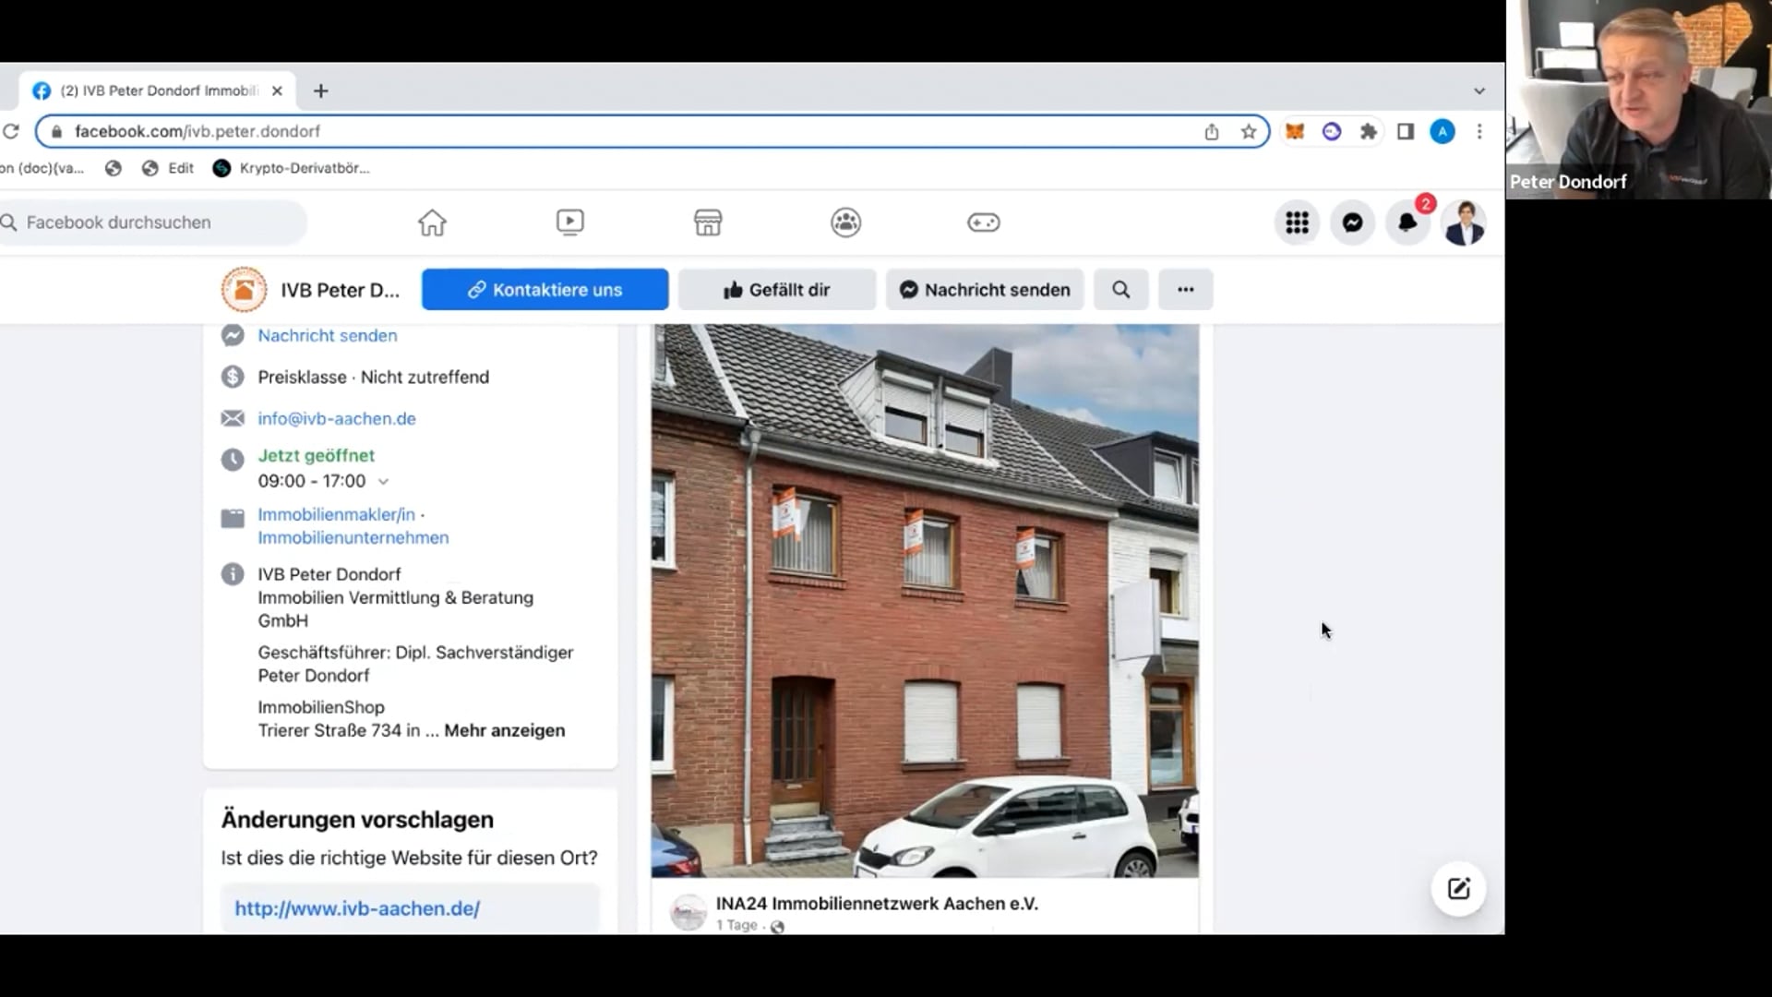Click the page search magnifier button
Screen dimensions: 1772x997
click(1120, 290)
